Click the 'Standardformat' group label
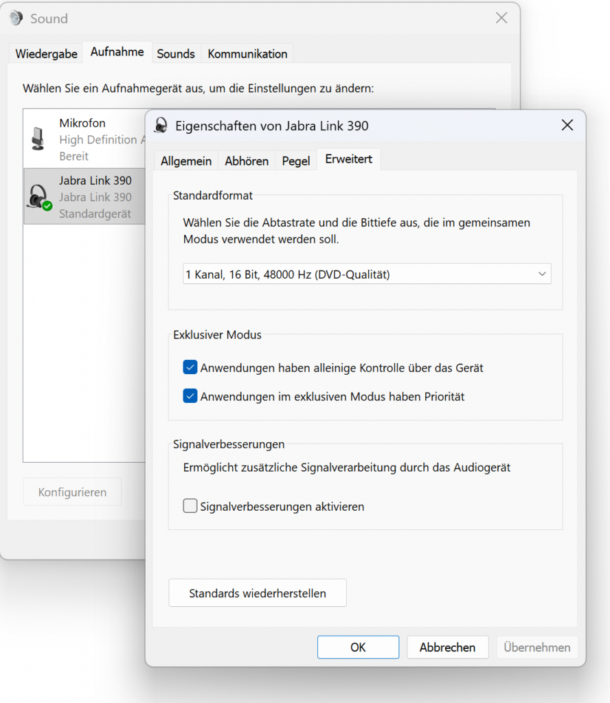This screenshot has width=610, height=703. [212, 196]
